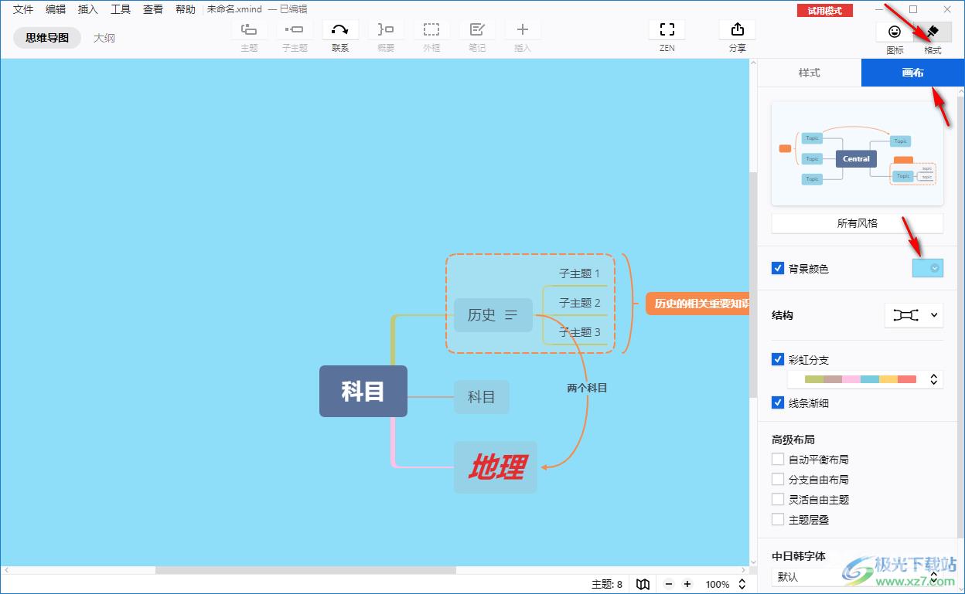Screen dimensions: 965x594
Task: Click the red 试用模式 badge
Action: tap(825, 11)
